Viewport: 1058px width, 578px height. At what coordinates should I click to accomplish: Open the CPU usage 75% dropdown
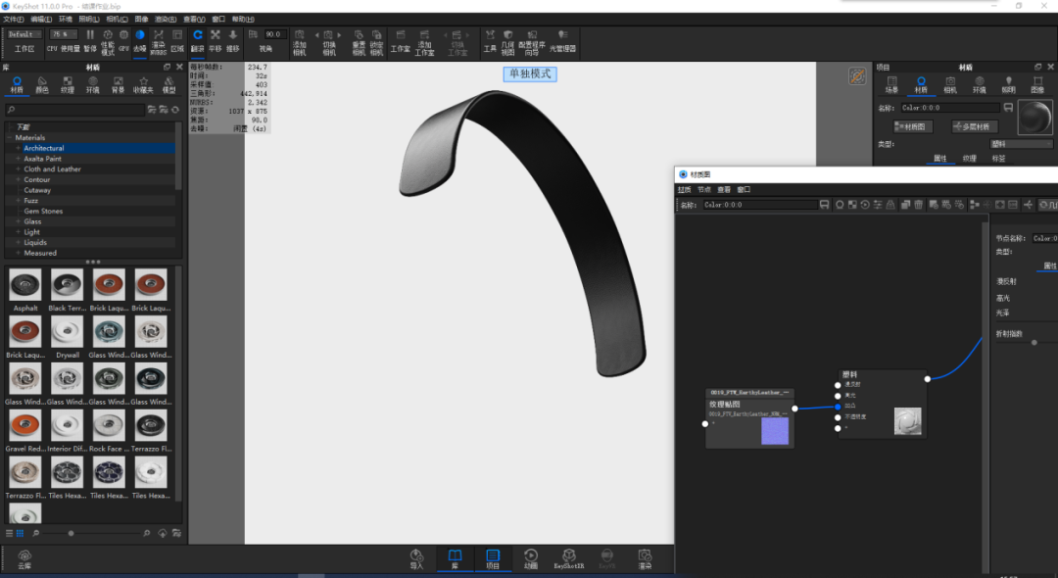click(x=64, y=34)
